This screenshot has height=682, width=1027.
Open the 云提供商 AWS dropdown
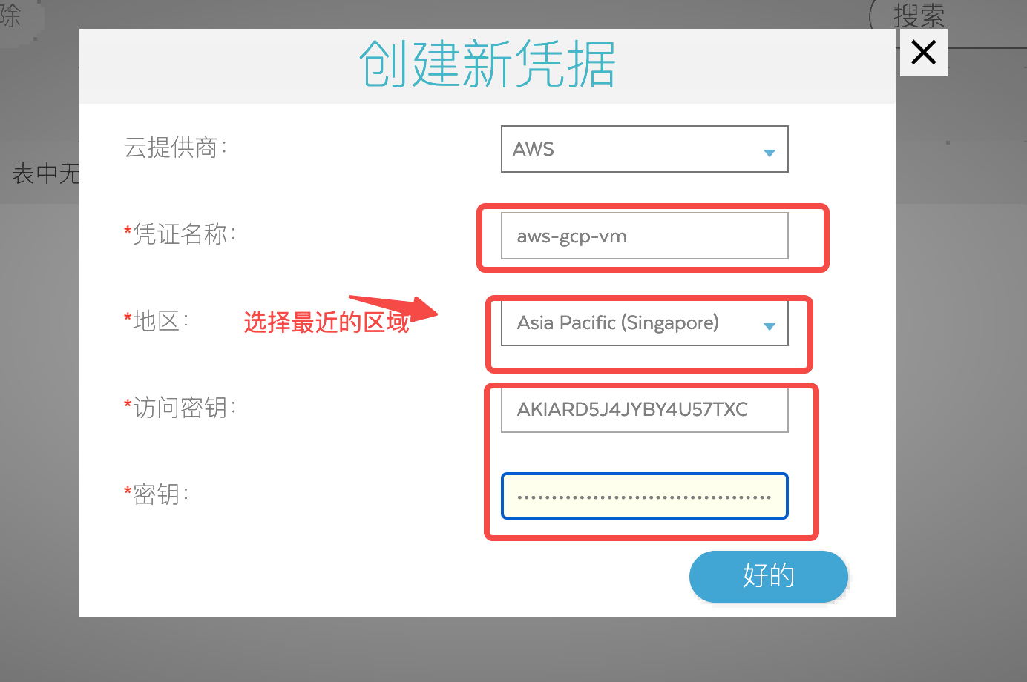point(644,149)
